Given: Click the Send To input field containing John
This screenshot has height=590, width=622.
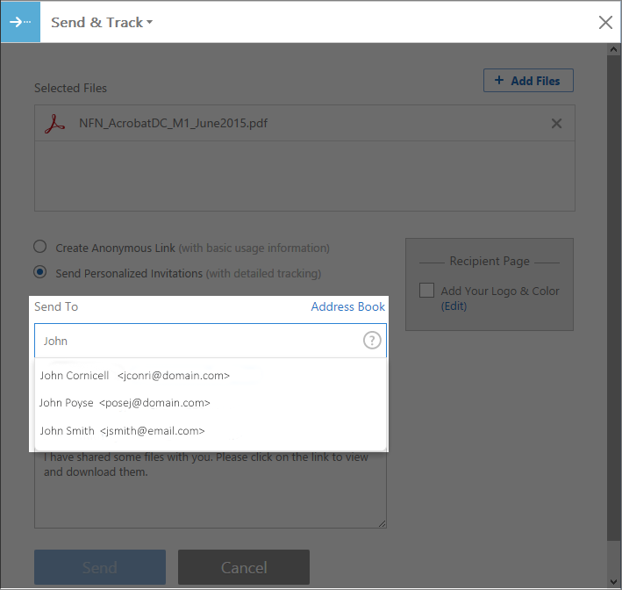Looking at the screenshot, I should point(211,341).
